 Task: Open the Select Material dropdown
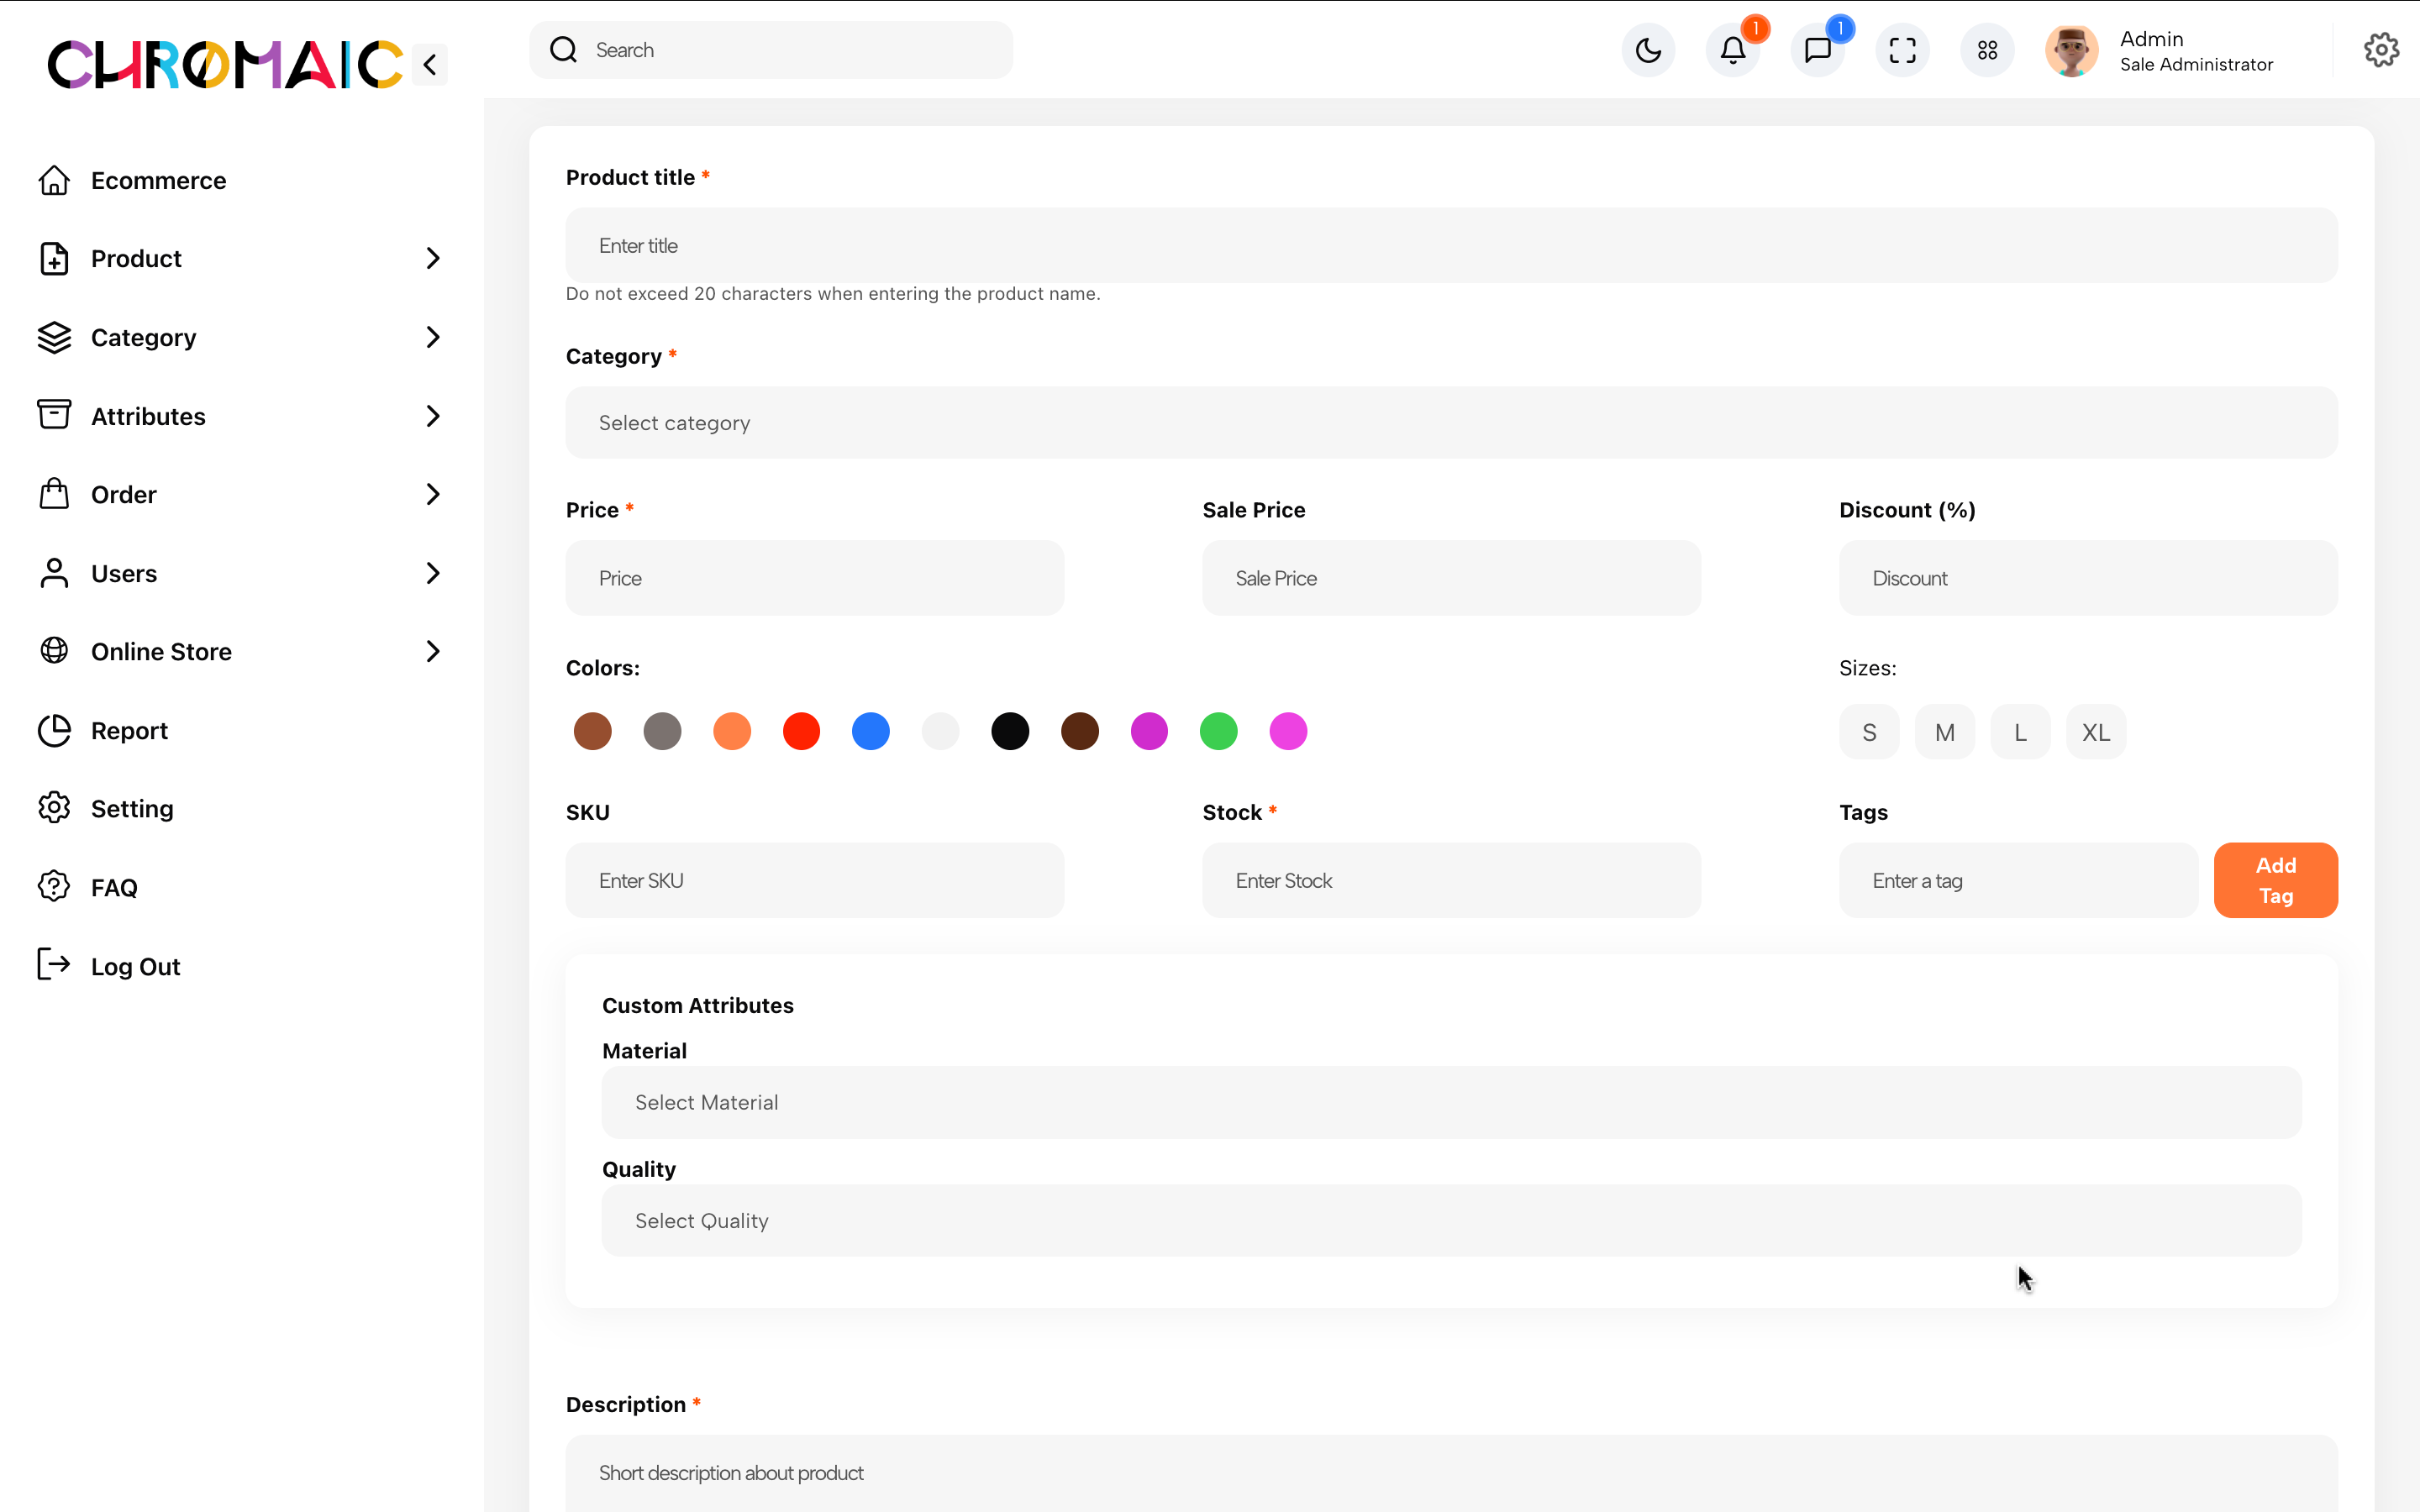click(1451, 1102)
